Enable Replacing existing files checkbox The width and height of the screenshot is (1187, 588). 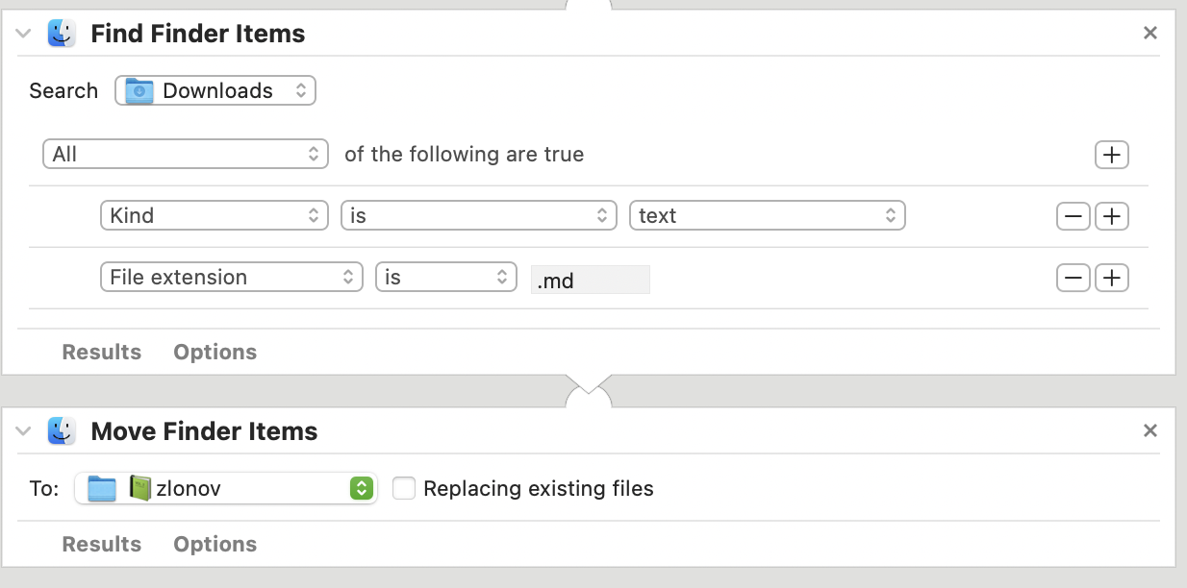click(x=404, y=488)
